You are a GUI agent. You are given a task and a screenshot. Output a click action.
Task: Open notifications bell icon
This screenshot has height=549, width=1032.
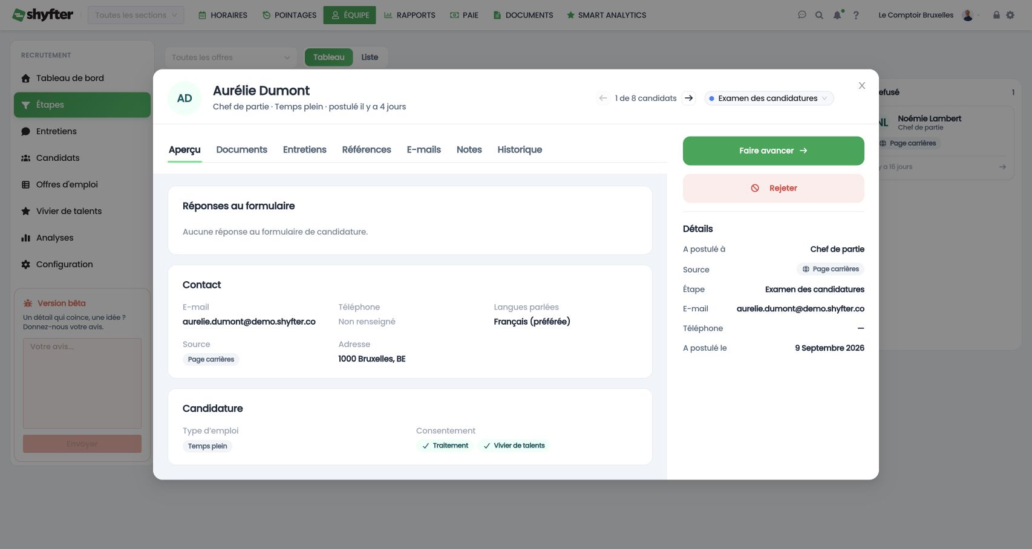pos(838,15)
